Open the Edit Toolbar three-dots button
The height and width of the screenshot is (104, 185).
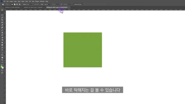click(x=2, y=62)
